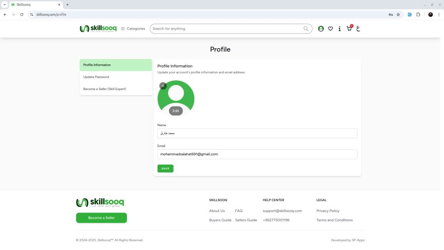
Task: Close the Skillsooq browser tab
Action: click(59, 5)
